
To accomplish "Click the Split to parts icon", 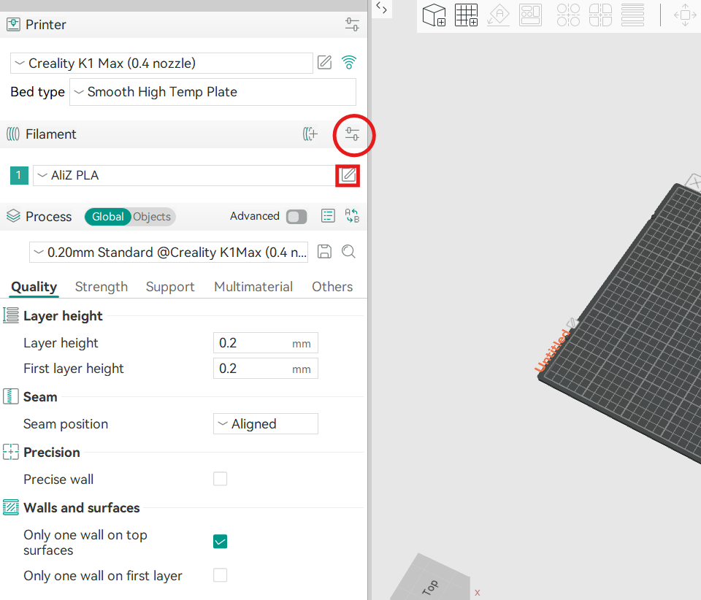I will click(600, 15).
